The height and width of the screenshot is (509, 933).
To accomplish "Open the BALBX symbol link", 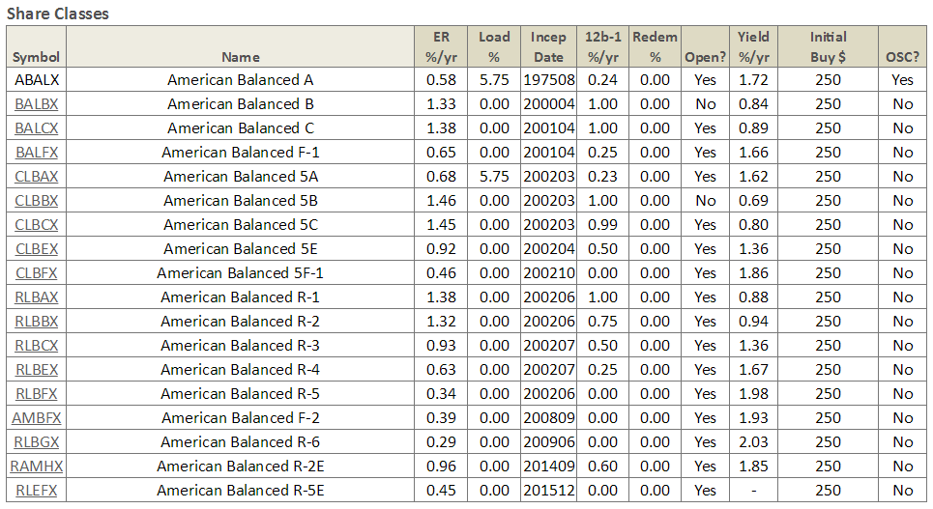I will coord(37,104).
